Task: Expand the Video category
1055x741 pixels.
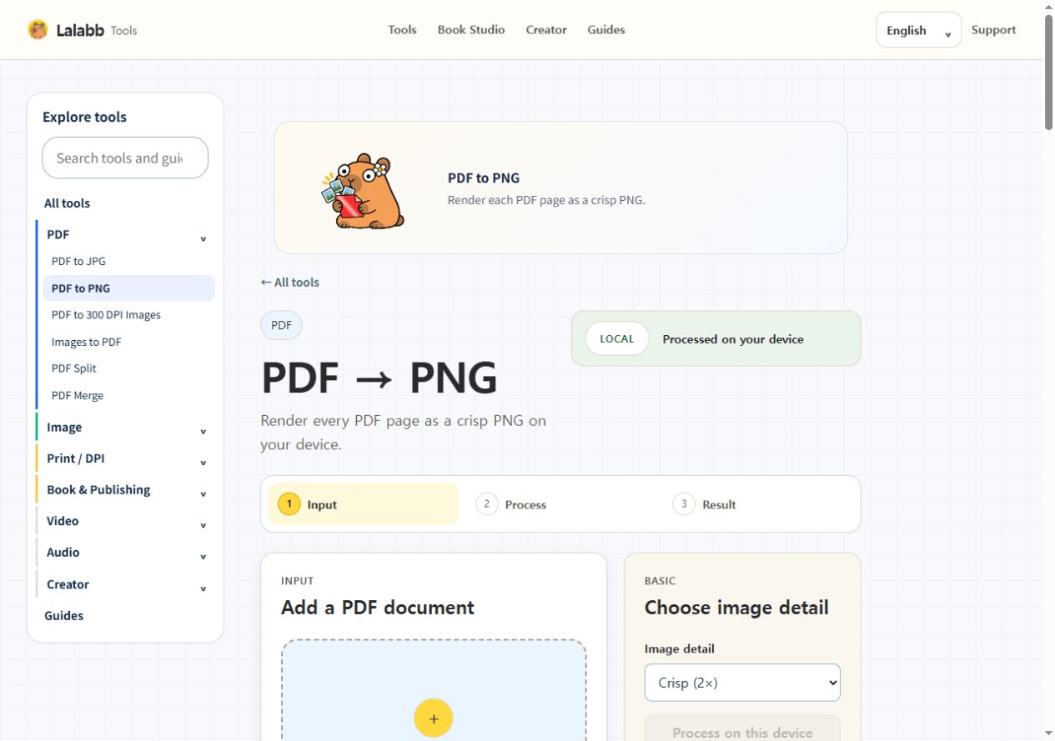Action: [125, 521]
